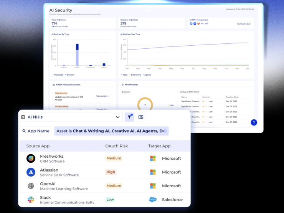Select the Freshworks row name
This screenshot has height=213, width=284.
tap(52, 156)
